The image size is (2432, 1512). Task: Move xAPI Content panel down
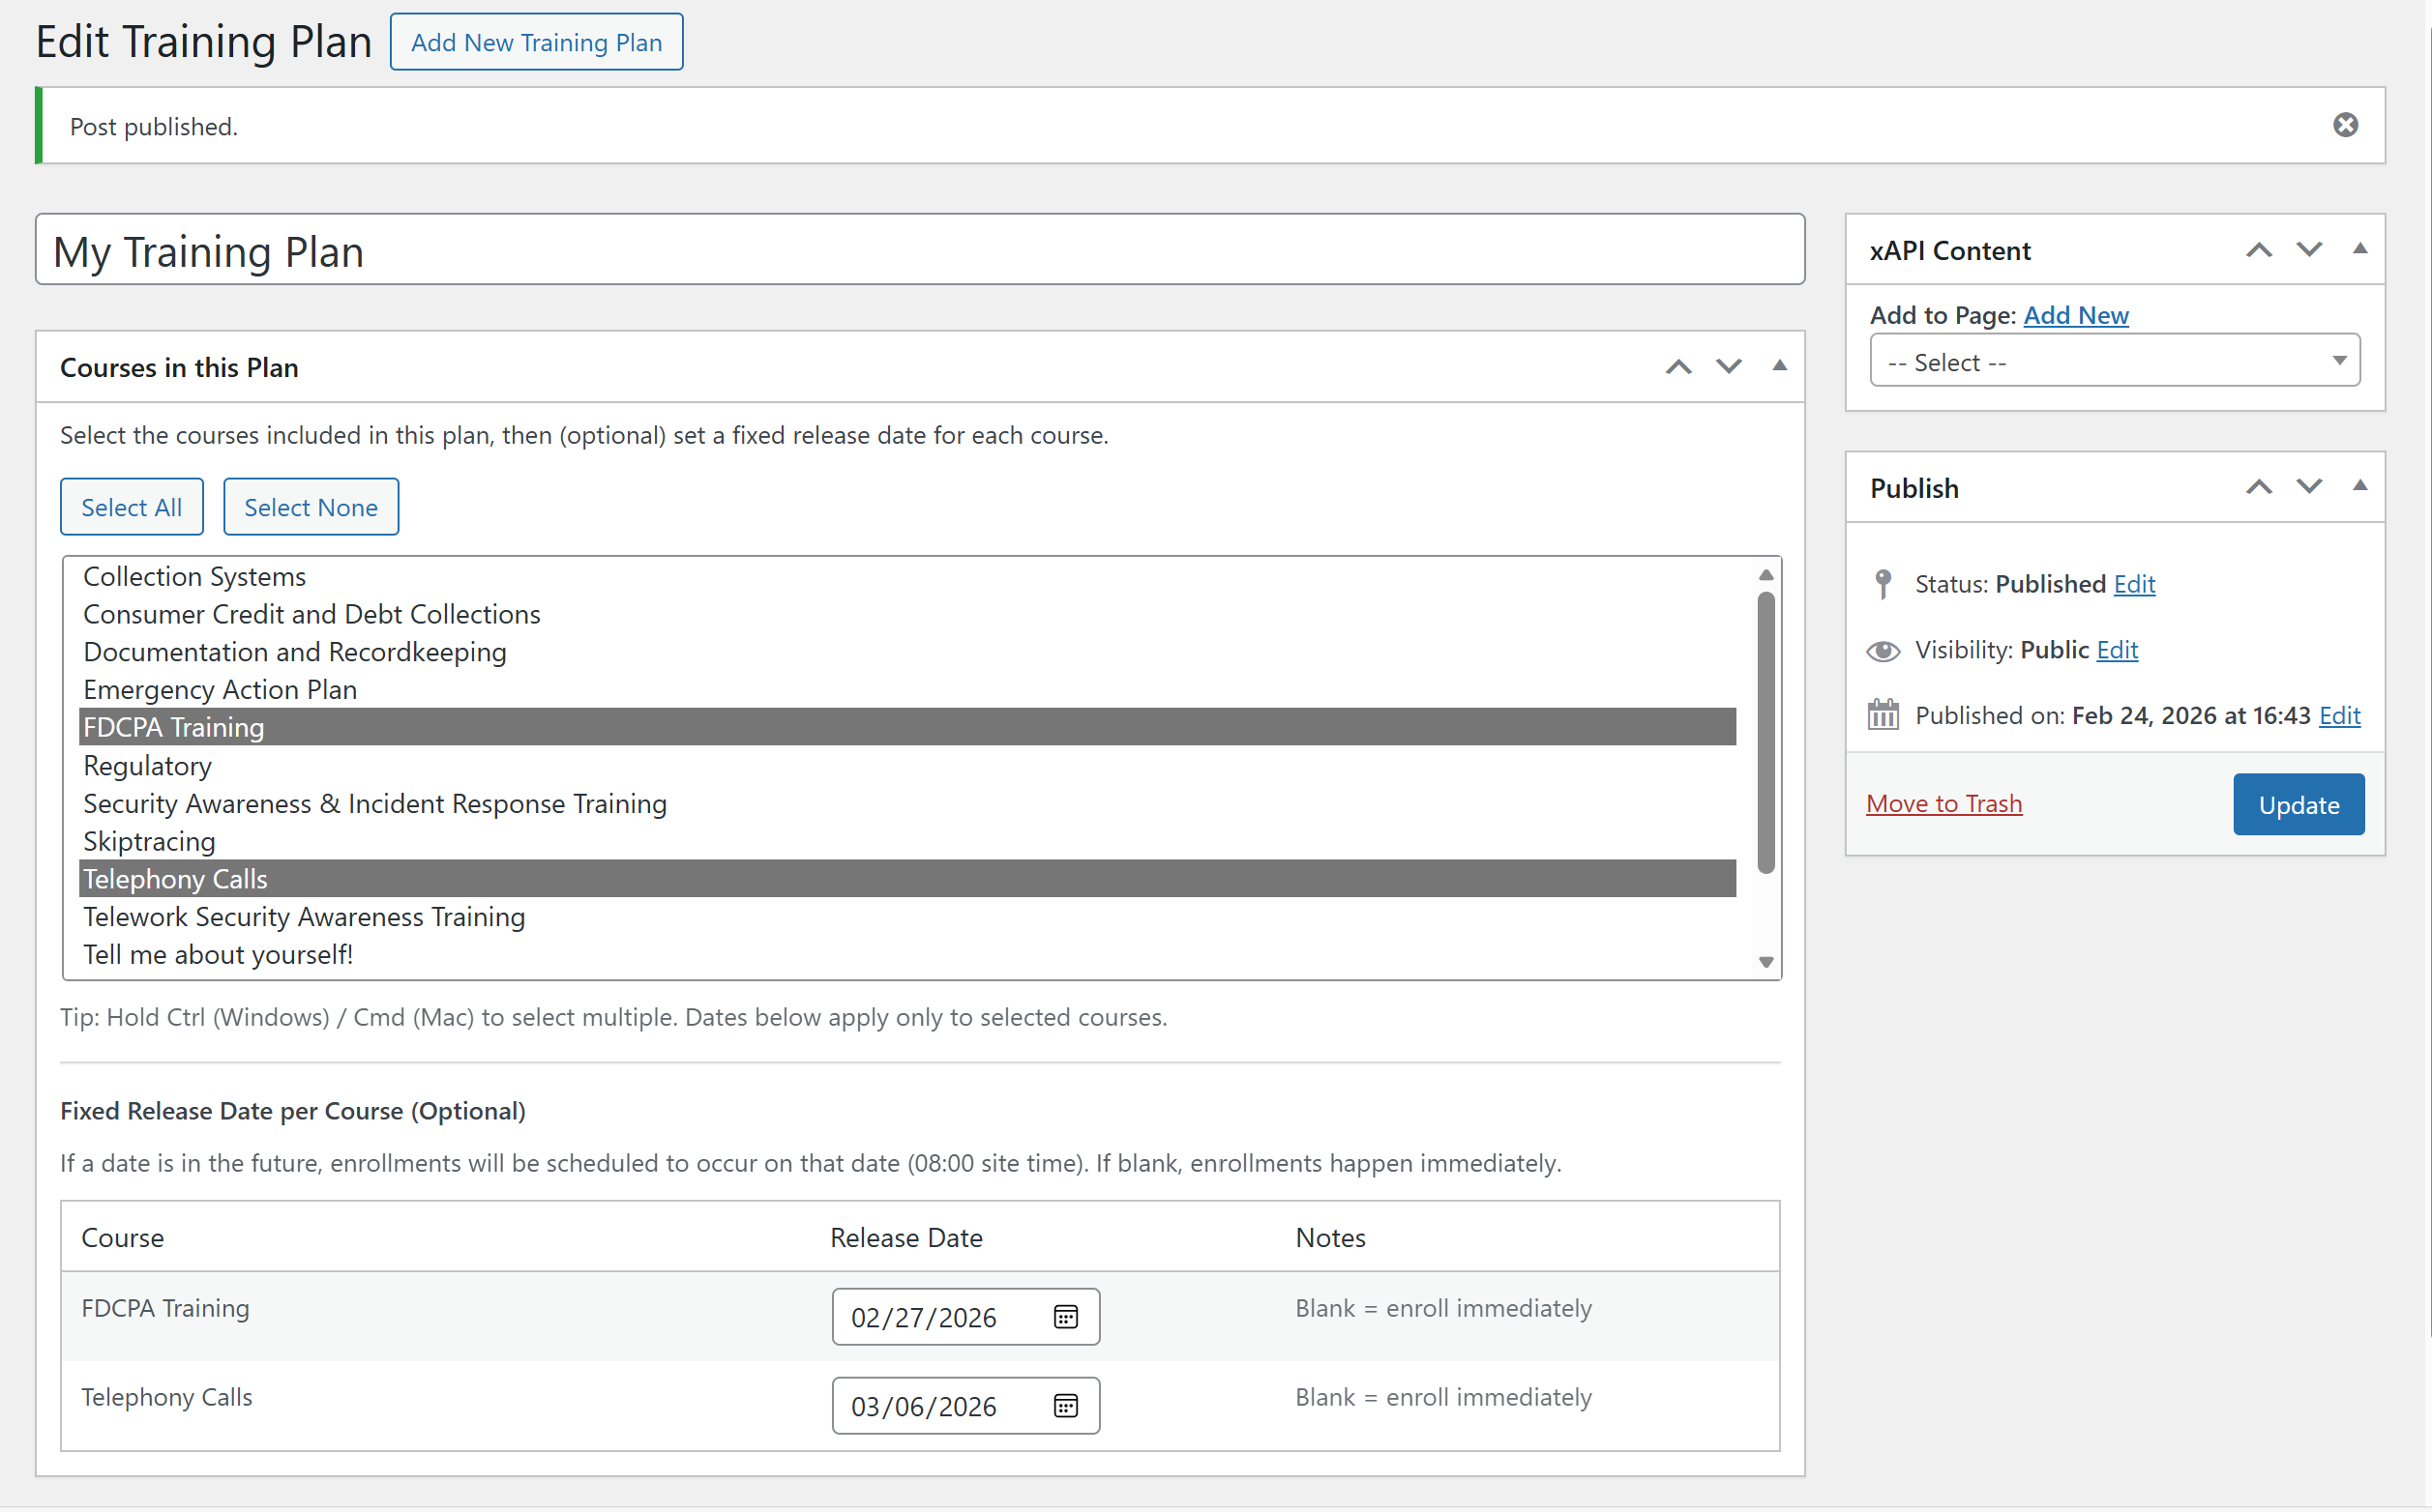tap(2309, 250)
